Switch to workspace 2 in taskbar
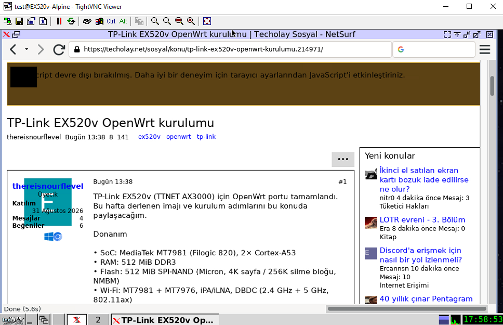Screen dimensions: 503x325 click(x=98, y=320)
